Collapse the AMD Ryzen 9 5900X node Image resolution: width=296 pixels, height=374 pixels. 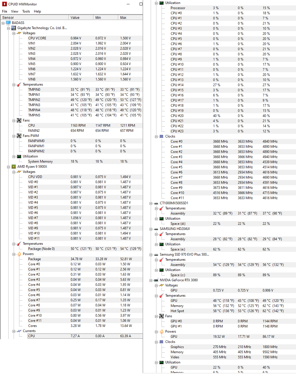pos(8,167)
